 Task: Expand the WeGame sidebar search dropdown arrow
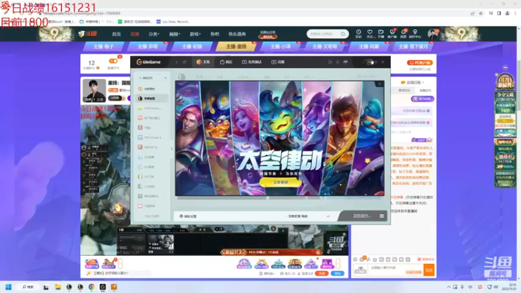pyautogui.click(x=165, y=78)
